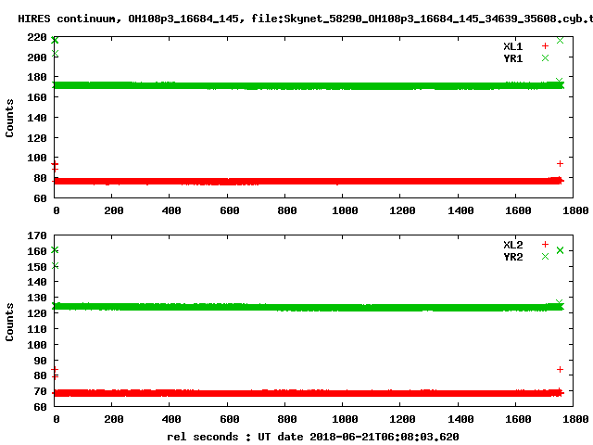Screen dimensions: 593x445
Task: Click the 70 y-axis tick label
Action: pos(40,391)
